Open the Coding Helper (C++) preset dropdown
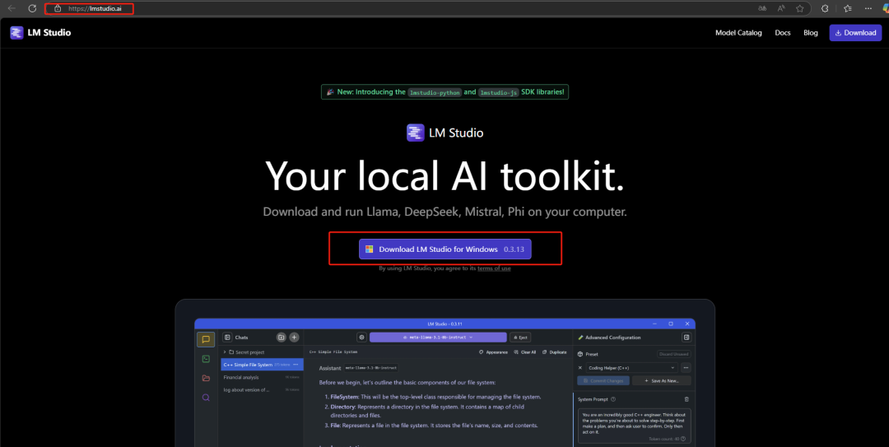This screenshot has width=889, height=447. tap(631, 368)
